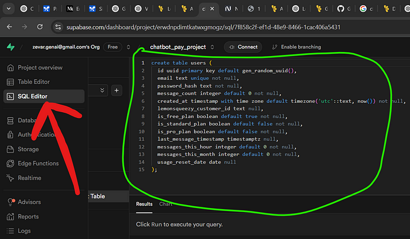410x239 pixels.
Task: Open the Table Editor icon
Action: point(10,82)
